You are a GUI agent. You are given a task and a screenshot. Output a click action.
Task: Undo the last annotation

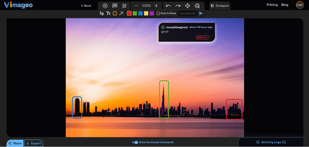click(x=168, y=6)
